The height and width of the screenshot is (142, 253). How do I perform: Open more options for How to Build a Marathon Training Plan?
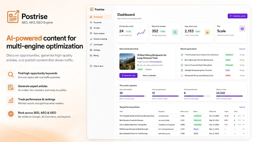(x=244, y=125)
